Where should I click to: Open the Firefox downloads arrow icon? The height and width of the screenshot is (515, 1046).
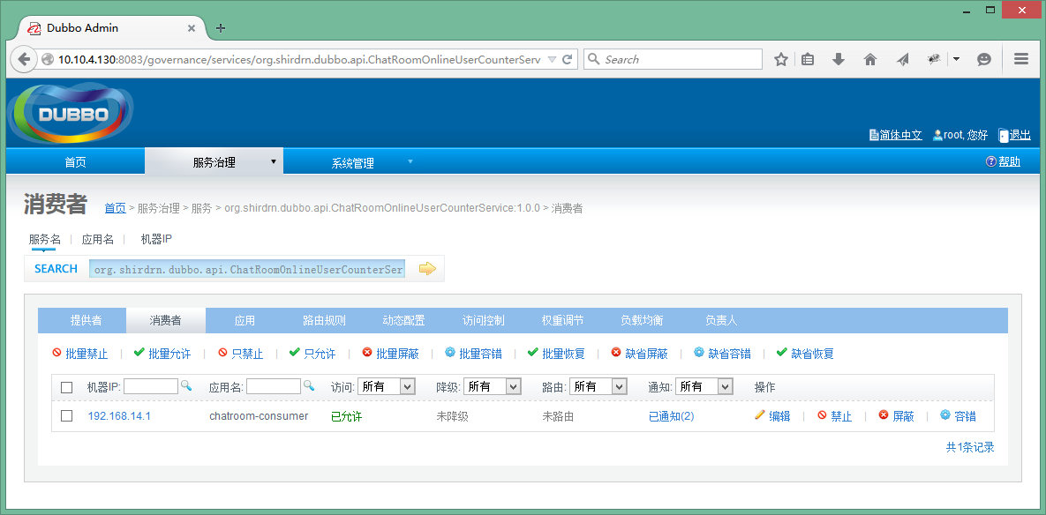click(839, 59)
